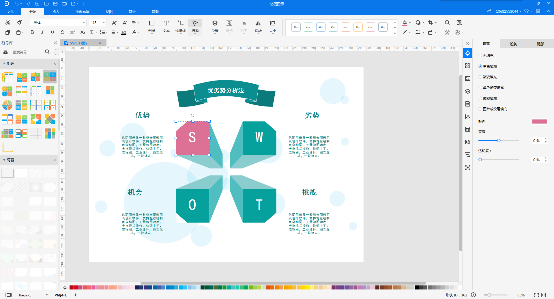Click the format painter icon
Viewport: 554px width, 299px height.
click(x=19, y=23)
